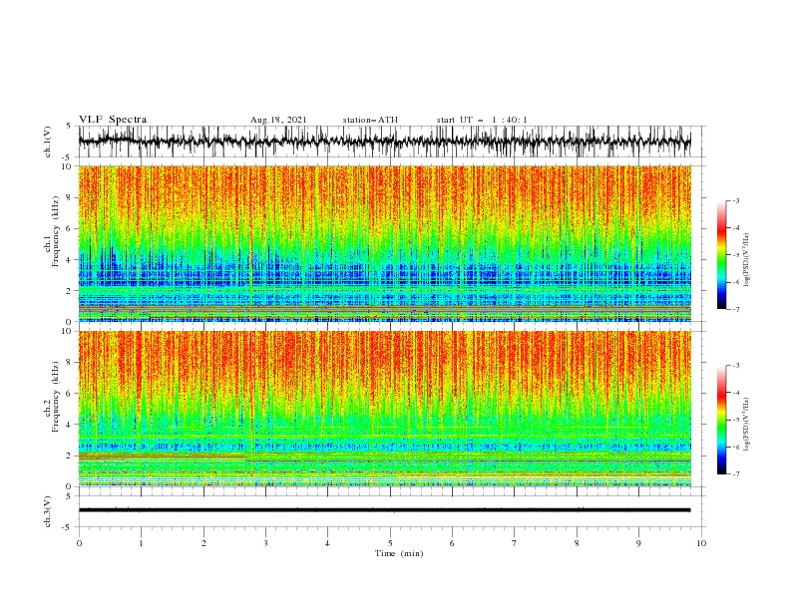Click the ch.1 log(PSD) color bar
The width and height of the screenshot is (790, 610).
721,255
